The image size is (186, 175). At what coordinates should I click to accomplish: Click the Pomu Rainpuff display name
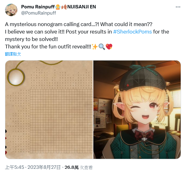[x=38, y=7]
